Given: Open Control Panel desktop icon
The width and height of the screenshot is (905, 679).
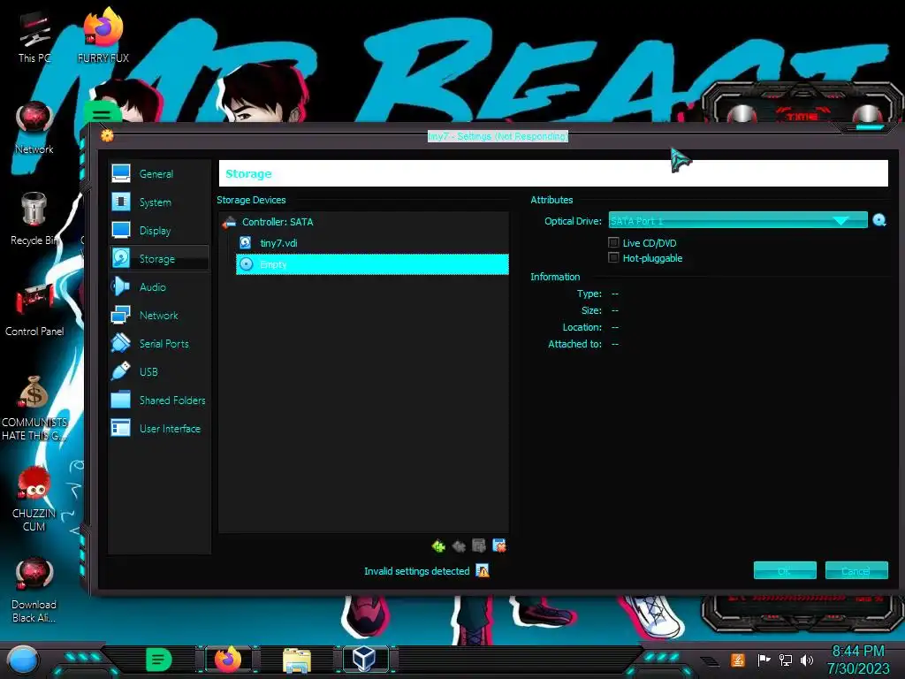Looking at the screenshot, I should pyautogui.click(x=34, y=310).
